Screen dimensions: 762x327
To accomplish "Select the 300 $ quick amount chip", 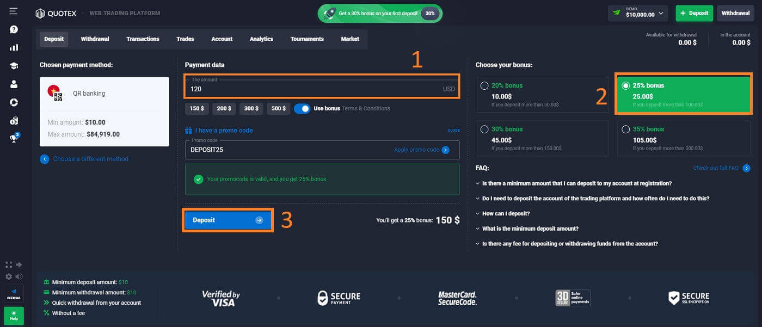I will tap(251, 108).
